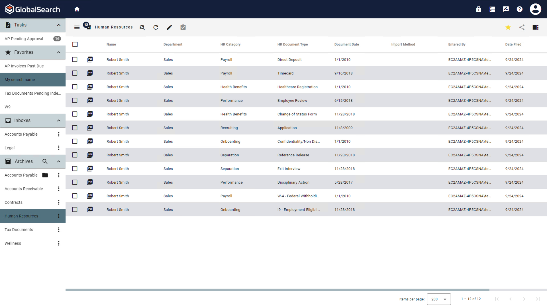Check the checkbox on the Exit Interview row
Screen dimensions: 547x307
click(74, 169)
